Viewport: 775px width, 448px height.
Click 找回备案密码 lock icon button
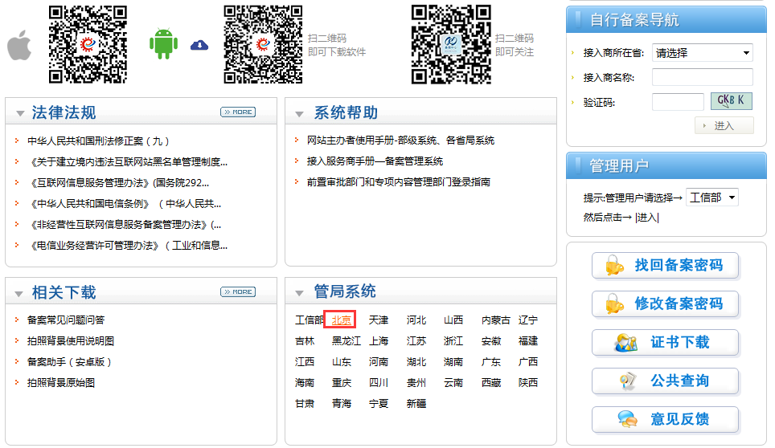(x=665, y=266)
